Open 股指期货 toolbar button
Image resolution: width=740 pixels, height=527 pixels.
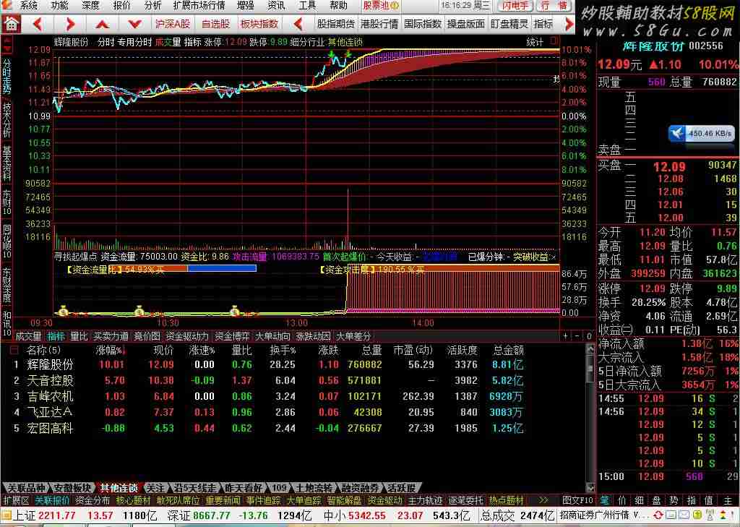(335, 24)
